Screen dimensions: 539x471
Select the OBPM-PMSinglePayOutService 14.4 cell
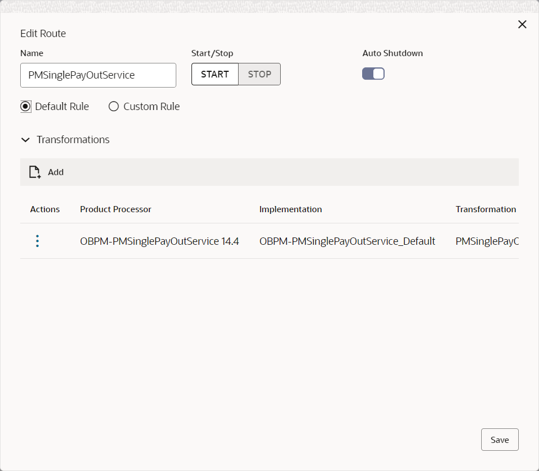coord(159,241)
